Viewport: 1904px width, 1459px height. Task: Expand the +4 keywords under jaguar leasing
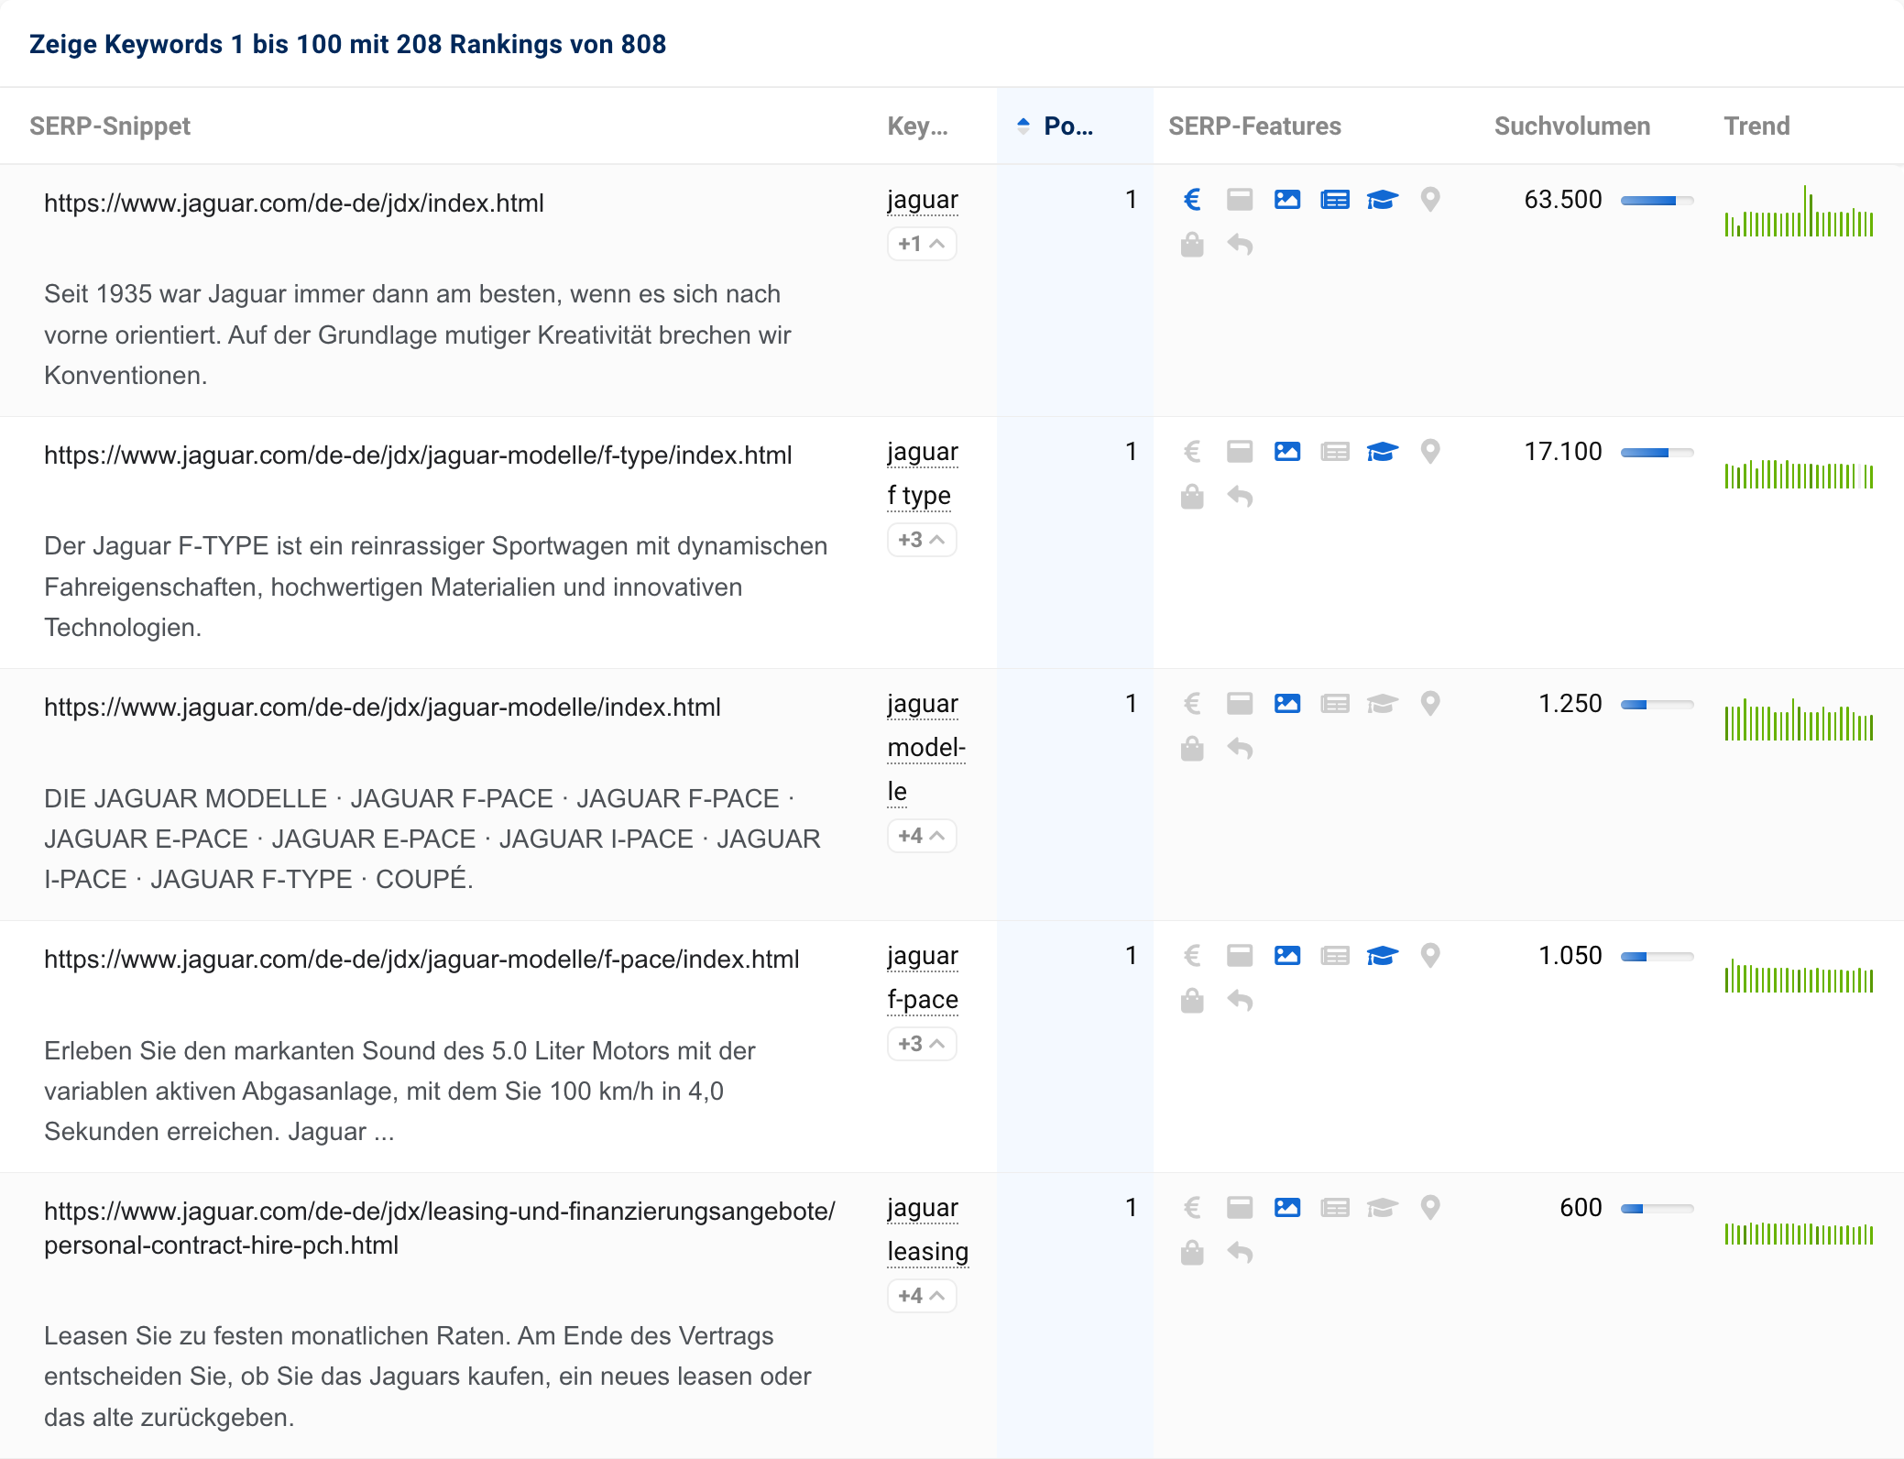point(921,1296)
